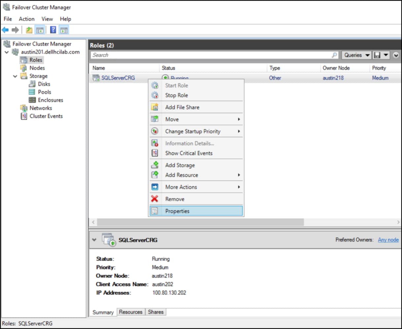The width and height of the screenshot is (402, 329).
Task: Click the Forward arrow in the toolbar
Action: 15,30
